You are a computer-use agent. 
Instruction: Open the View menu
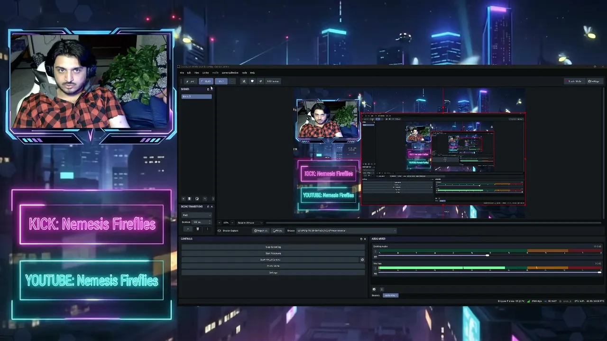[196, 72]
